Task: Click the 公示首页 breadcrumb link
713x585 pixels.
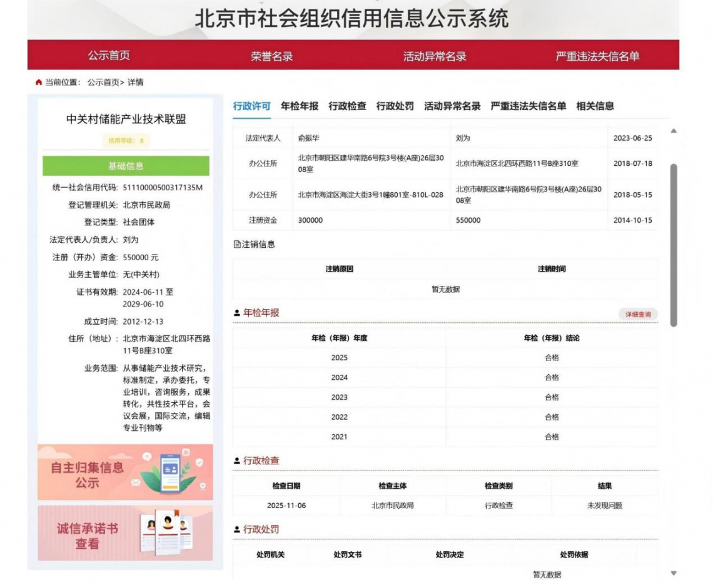Action: (103, 83)
